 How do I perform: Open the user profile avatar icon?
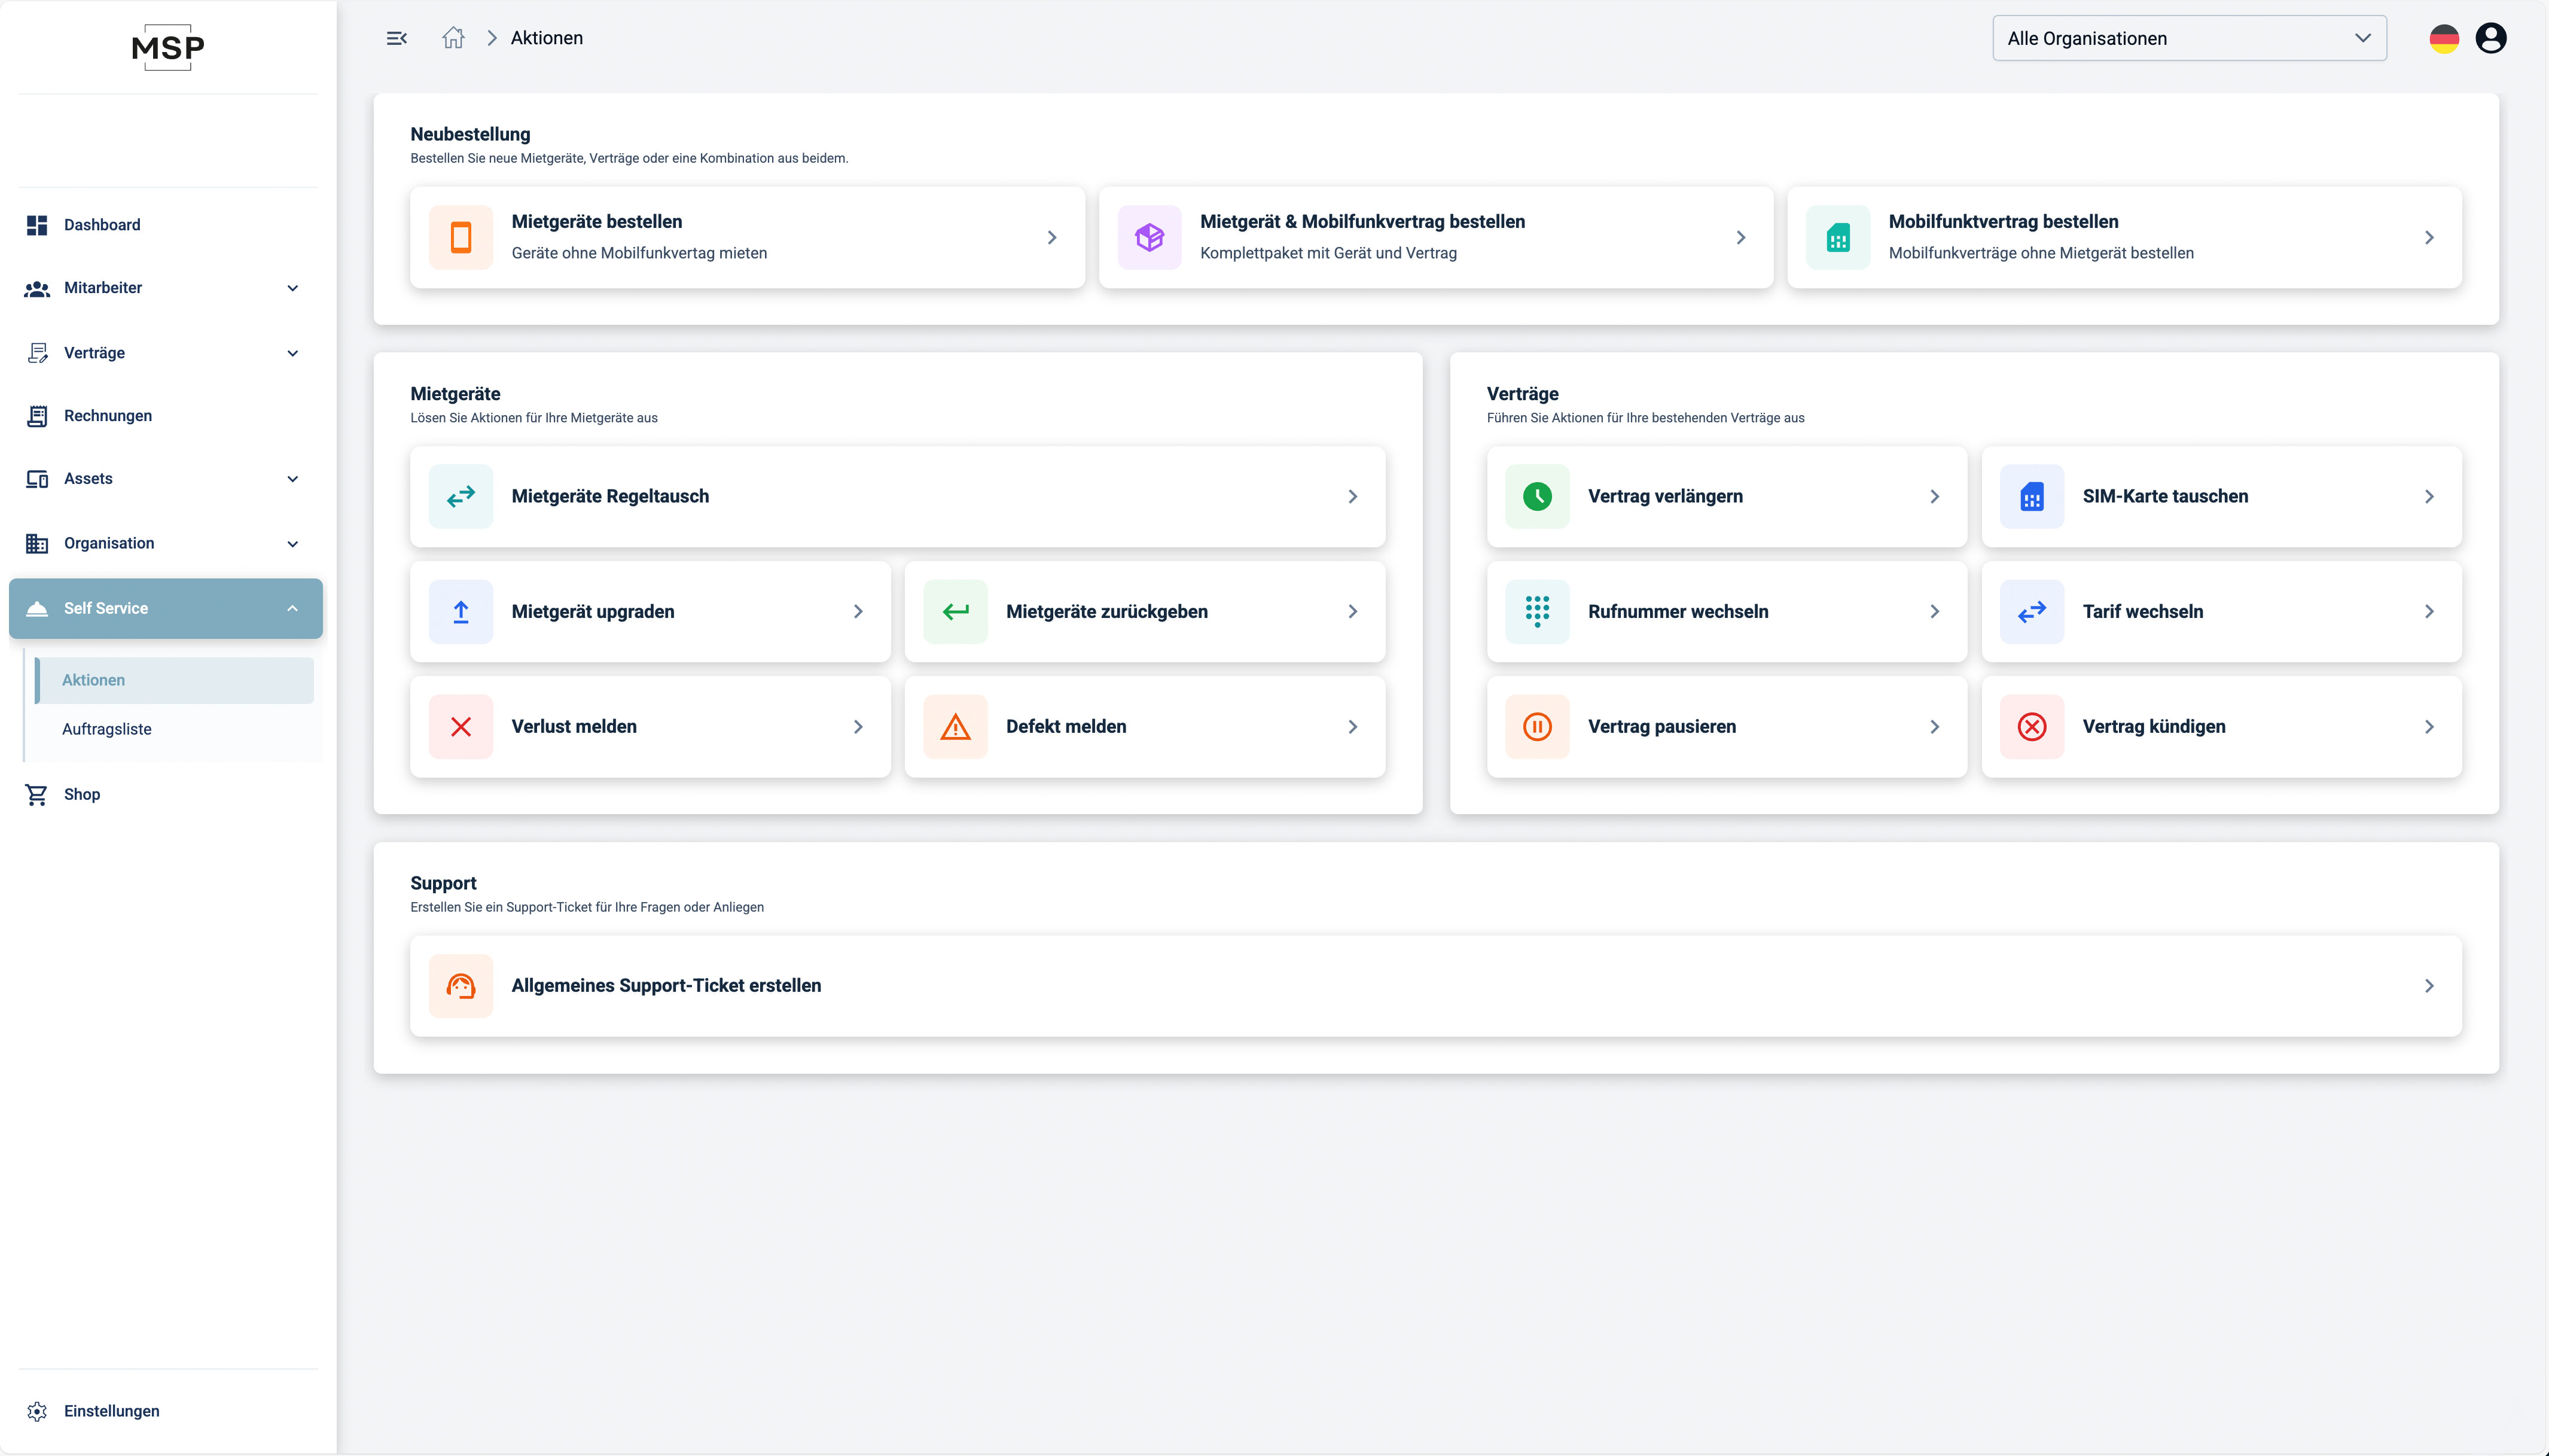(2490, 38)
